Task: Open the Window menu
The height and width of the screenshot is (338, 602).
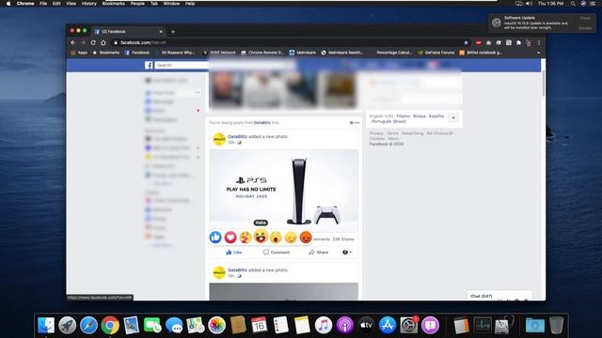Action: 171,4
